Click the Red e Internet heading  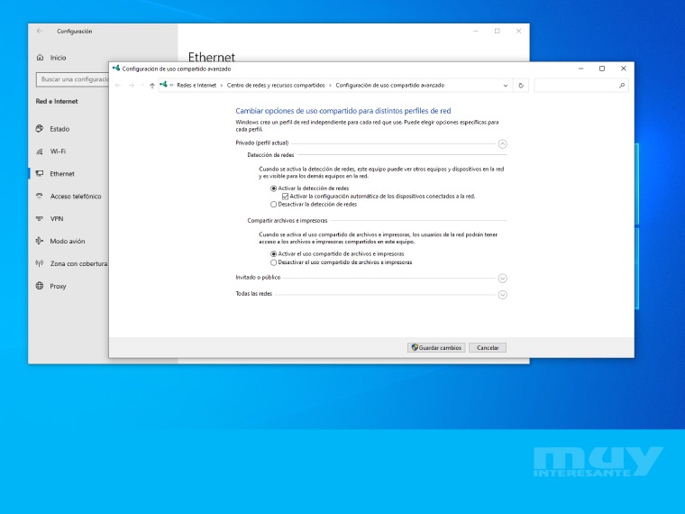tap(57, 101)
